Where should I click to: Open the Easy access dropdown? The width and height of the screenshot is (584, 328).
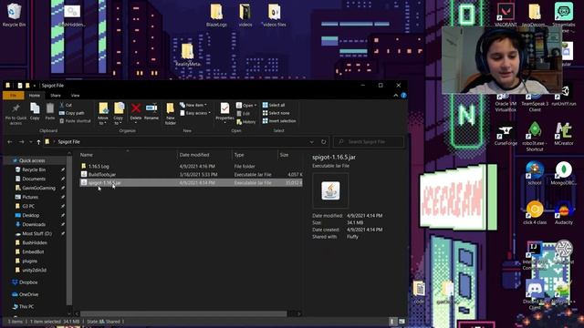click(x=195, y=113)
